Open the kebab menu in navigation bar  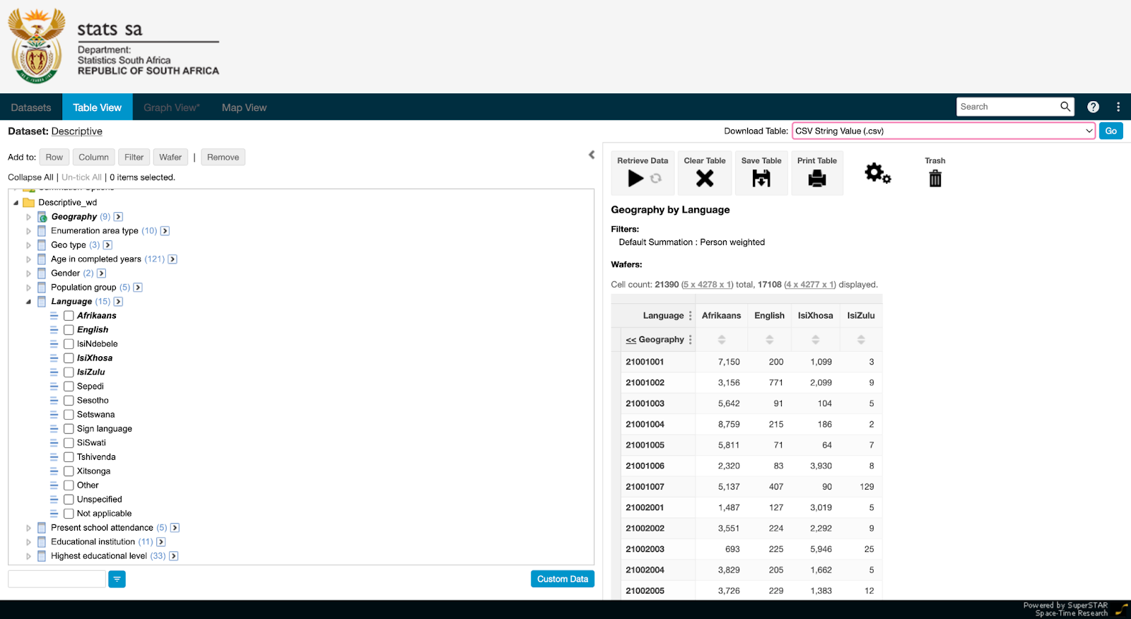point(1118,107)
